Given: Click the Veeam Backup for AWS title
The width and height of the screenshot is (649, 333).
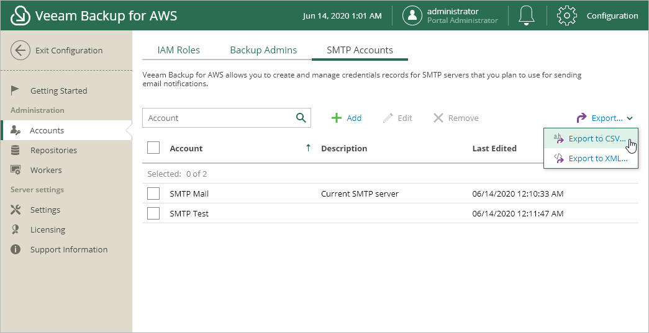Looking at the screenshot, I should pyautogui.click(x=106, y=16).
